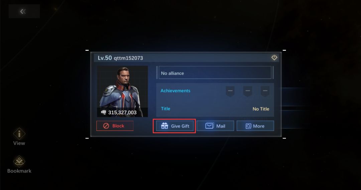Click the envelope Mail icon
The image size is (361, 190).
pyautogui.click(x=209, y=126)
